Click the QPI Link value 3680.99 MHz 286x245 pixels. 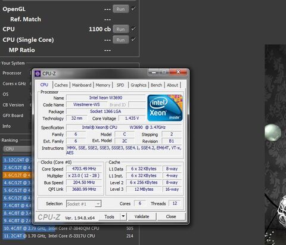[84, 189]
